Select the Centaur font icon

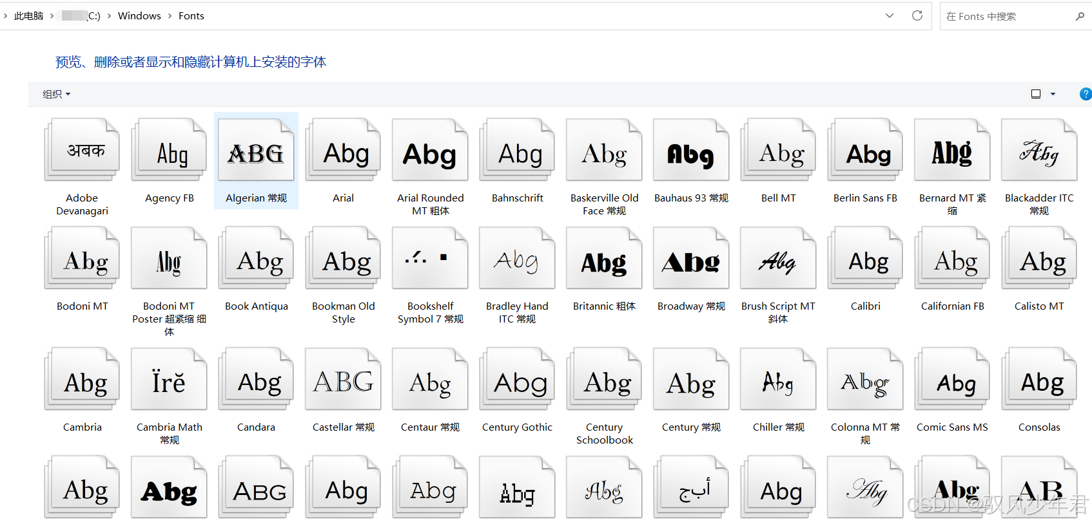pyautogui.click(x=430, y=379)
